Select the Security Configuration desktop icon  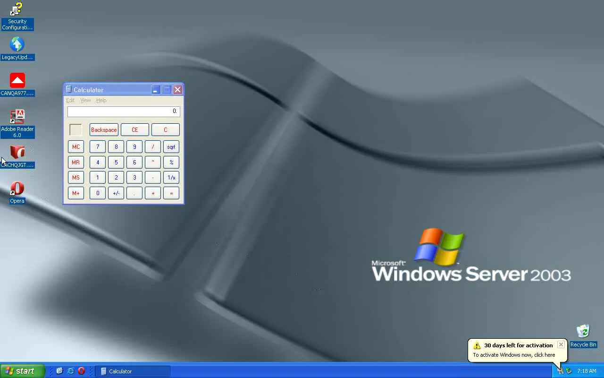point(17,16)
